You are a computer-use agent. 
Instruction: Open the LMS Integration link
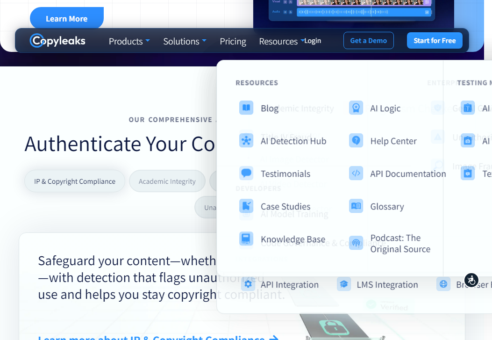pos(387,284)
